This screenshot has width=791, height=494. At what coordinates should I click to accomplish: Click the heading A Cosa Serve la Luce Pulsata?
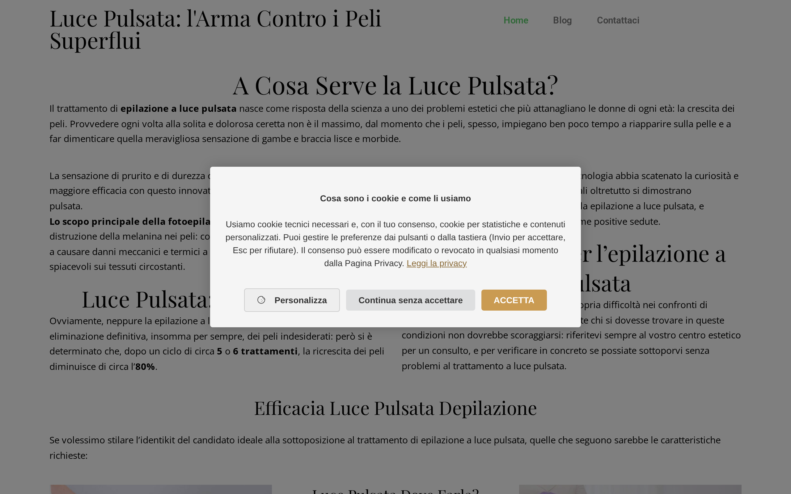coord(395,85)
